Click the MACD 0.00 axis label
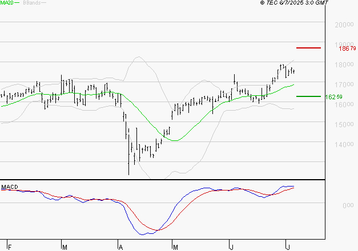The image size is (358, 251). pos(348,205)
